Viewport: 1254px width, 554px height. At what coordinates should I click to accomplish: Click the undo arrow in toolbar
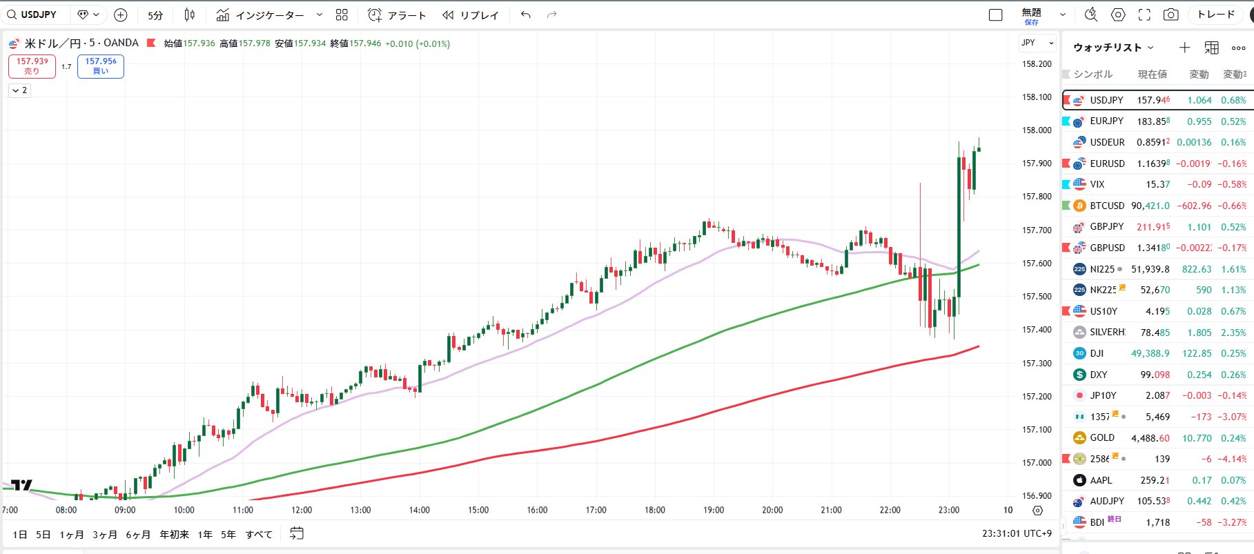click(x=526, y=14)
